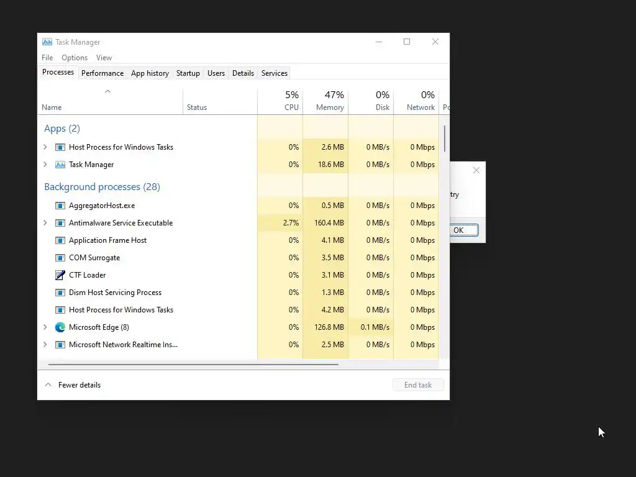Screen dimensions: 636x477
Task: Expand Microsoft Network Realtime Ins... row
Action: pos(45,344)
